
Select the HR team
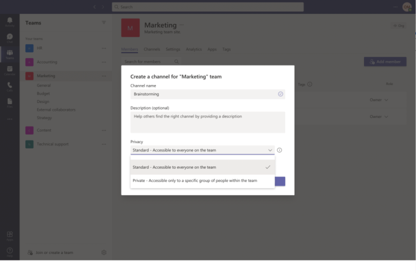(66, 48)
